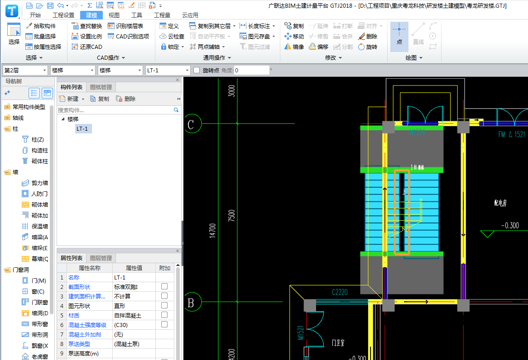Click the 角度 angle input field
The width and height of the screenshot is (528, 360).
252,70
